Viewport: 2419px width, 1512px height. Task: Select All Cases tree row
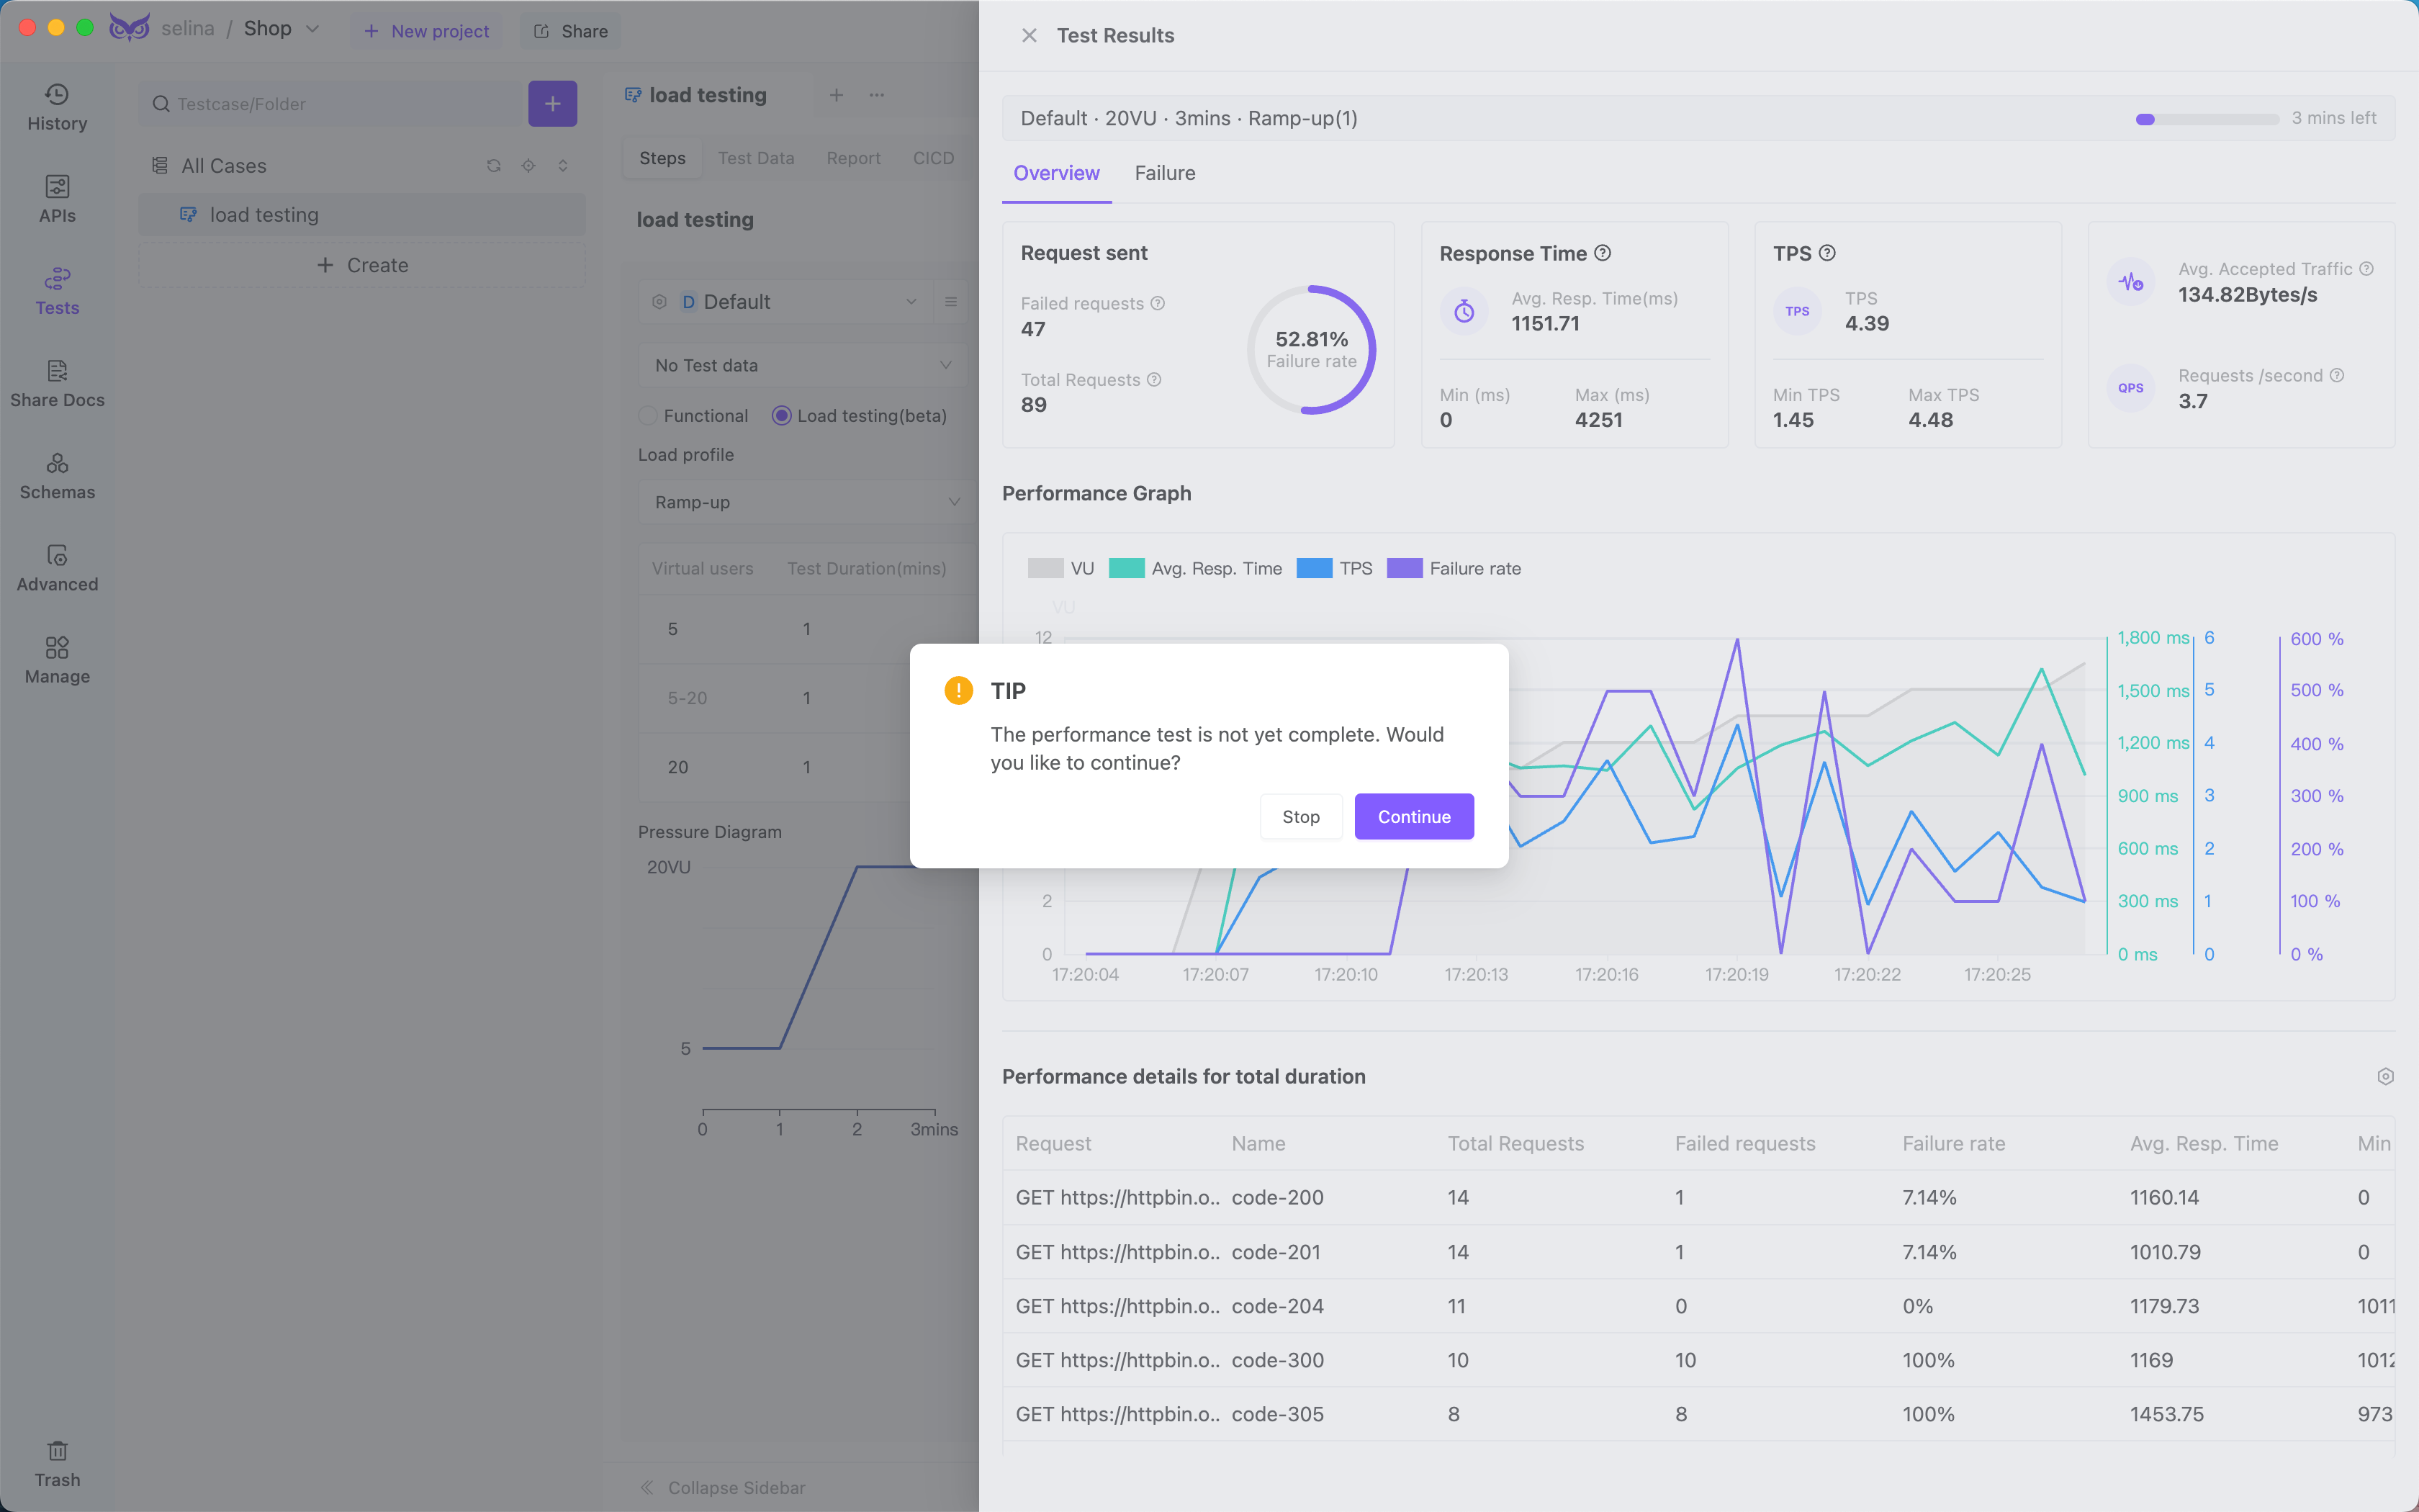(x=362, y=166)
